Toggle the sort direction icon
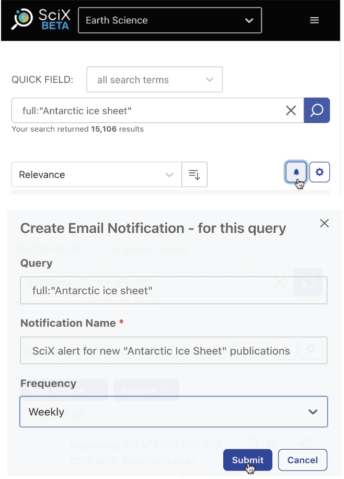The height and width of the screenshot is (479, 344). pos(194,175)
